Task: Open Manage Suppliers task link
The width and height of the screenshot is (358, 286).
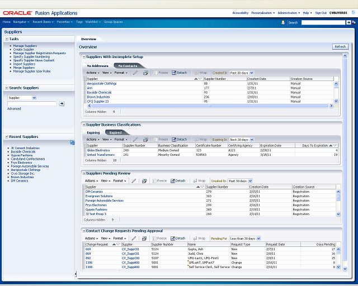Action: 25,46
